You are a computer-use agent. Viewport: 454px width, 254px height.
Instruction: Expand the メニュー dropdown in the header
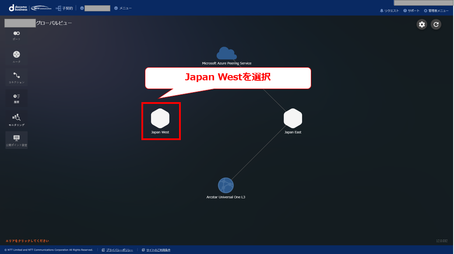(123, 8)
